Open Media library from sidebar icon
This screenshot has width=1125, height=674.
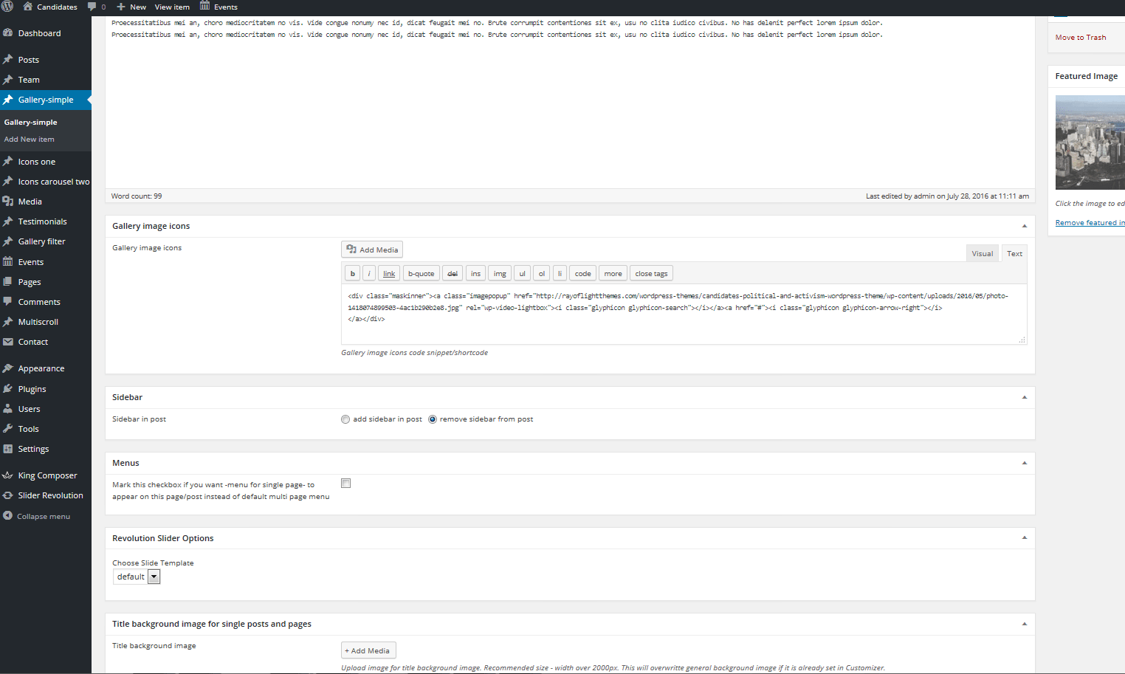coord(8,202)
